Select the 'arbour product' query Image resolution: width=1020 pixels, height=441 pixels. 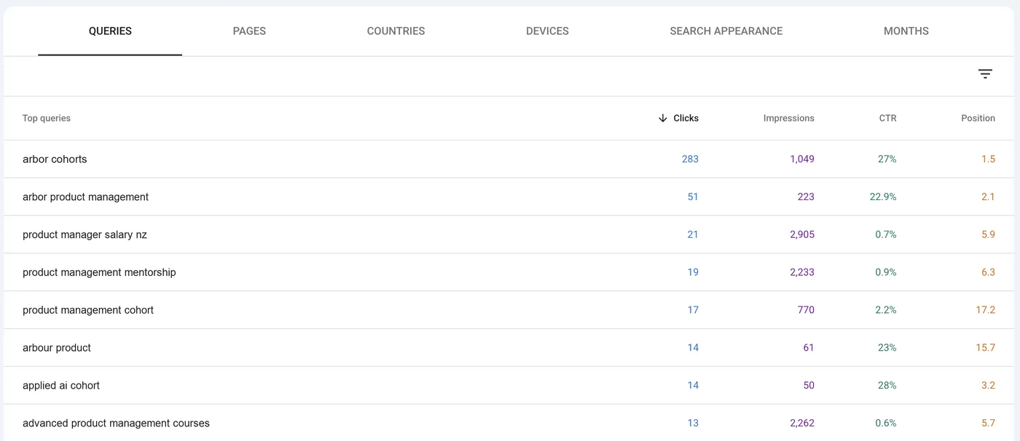(57, 348)
